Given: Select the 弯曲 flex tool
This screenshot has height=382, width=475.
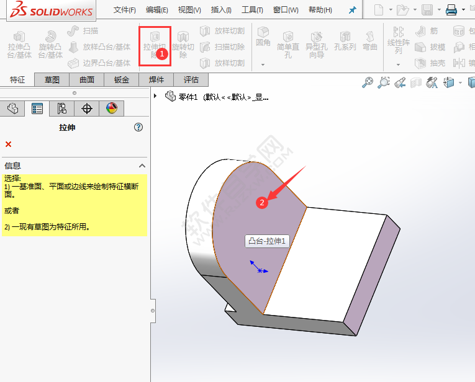Looking at the screenshot, I should coord(370,41).
